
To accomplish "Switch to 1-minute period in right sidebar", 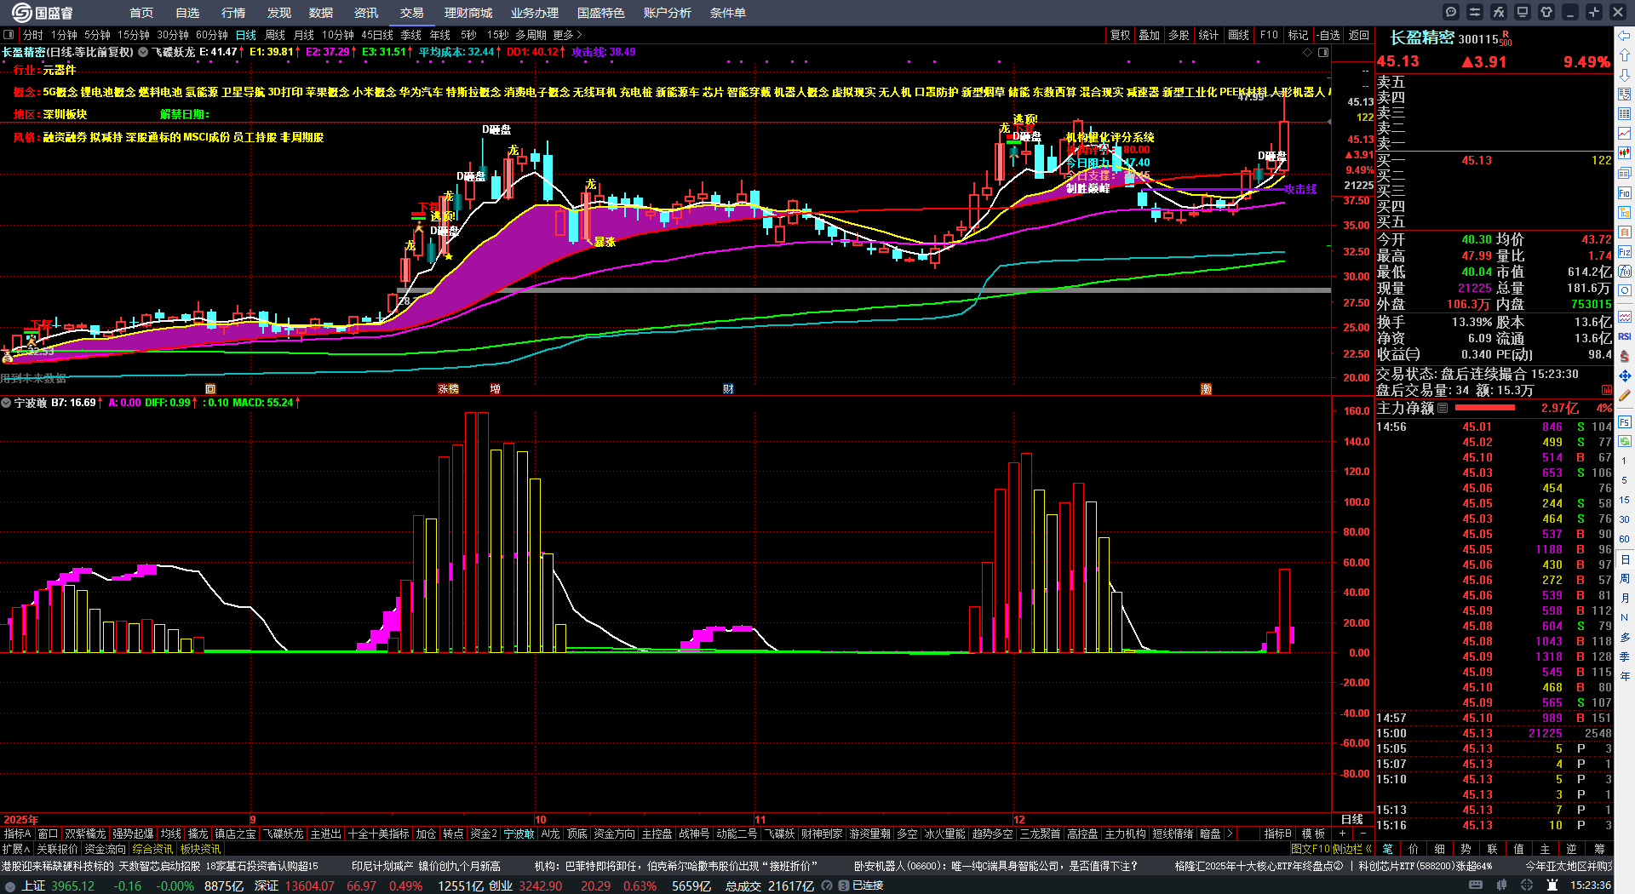I will [1624, 461].
